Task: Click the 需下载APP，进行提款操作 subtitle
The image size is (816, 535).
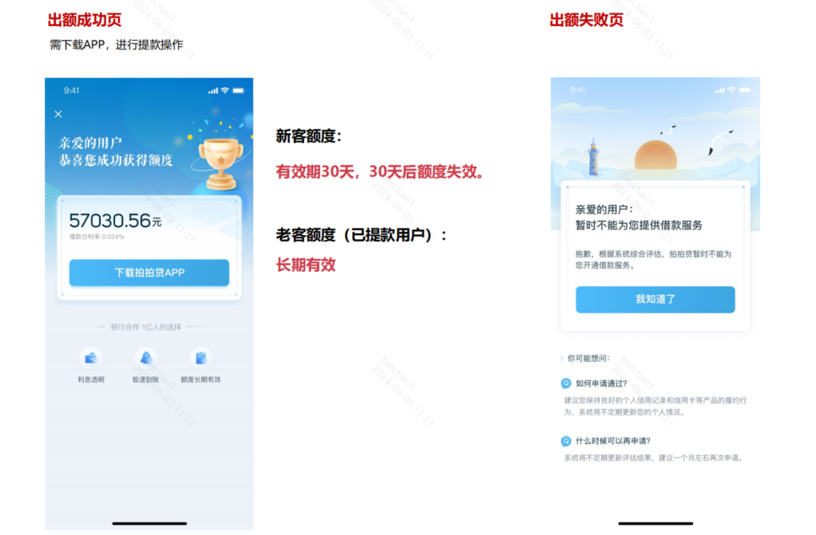Action: click(116, 45)
